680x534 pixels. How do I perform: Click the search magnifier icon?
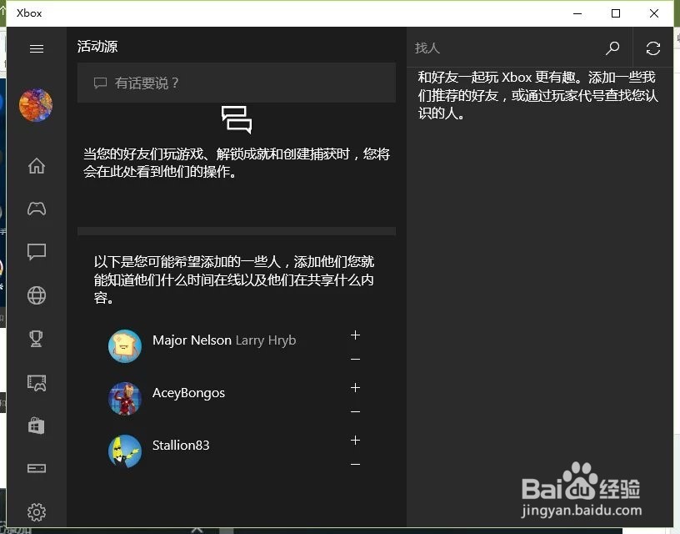pos(612,48)
